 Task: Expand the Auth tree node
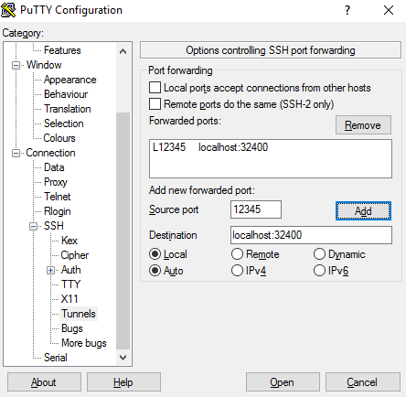50,270
